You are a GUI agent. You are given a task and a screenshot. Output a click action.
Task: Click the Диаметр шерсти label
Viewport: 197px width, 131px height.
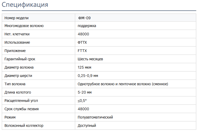(x=18, y=76)
